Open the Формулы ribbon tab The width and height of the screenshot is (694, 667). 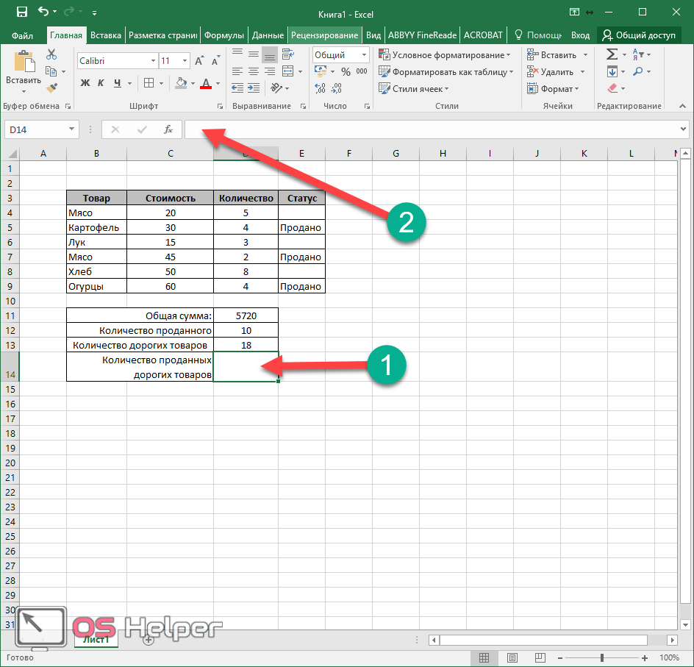click(x=224, y=35)
